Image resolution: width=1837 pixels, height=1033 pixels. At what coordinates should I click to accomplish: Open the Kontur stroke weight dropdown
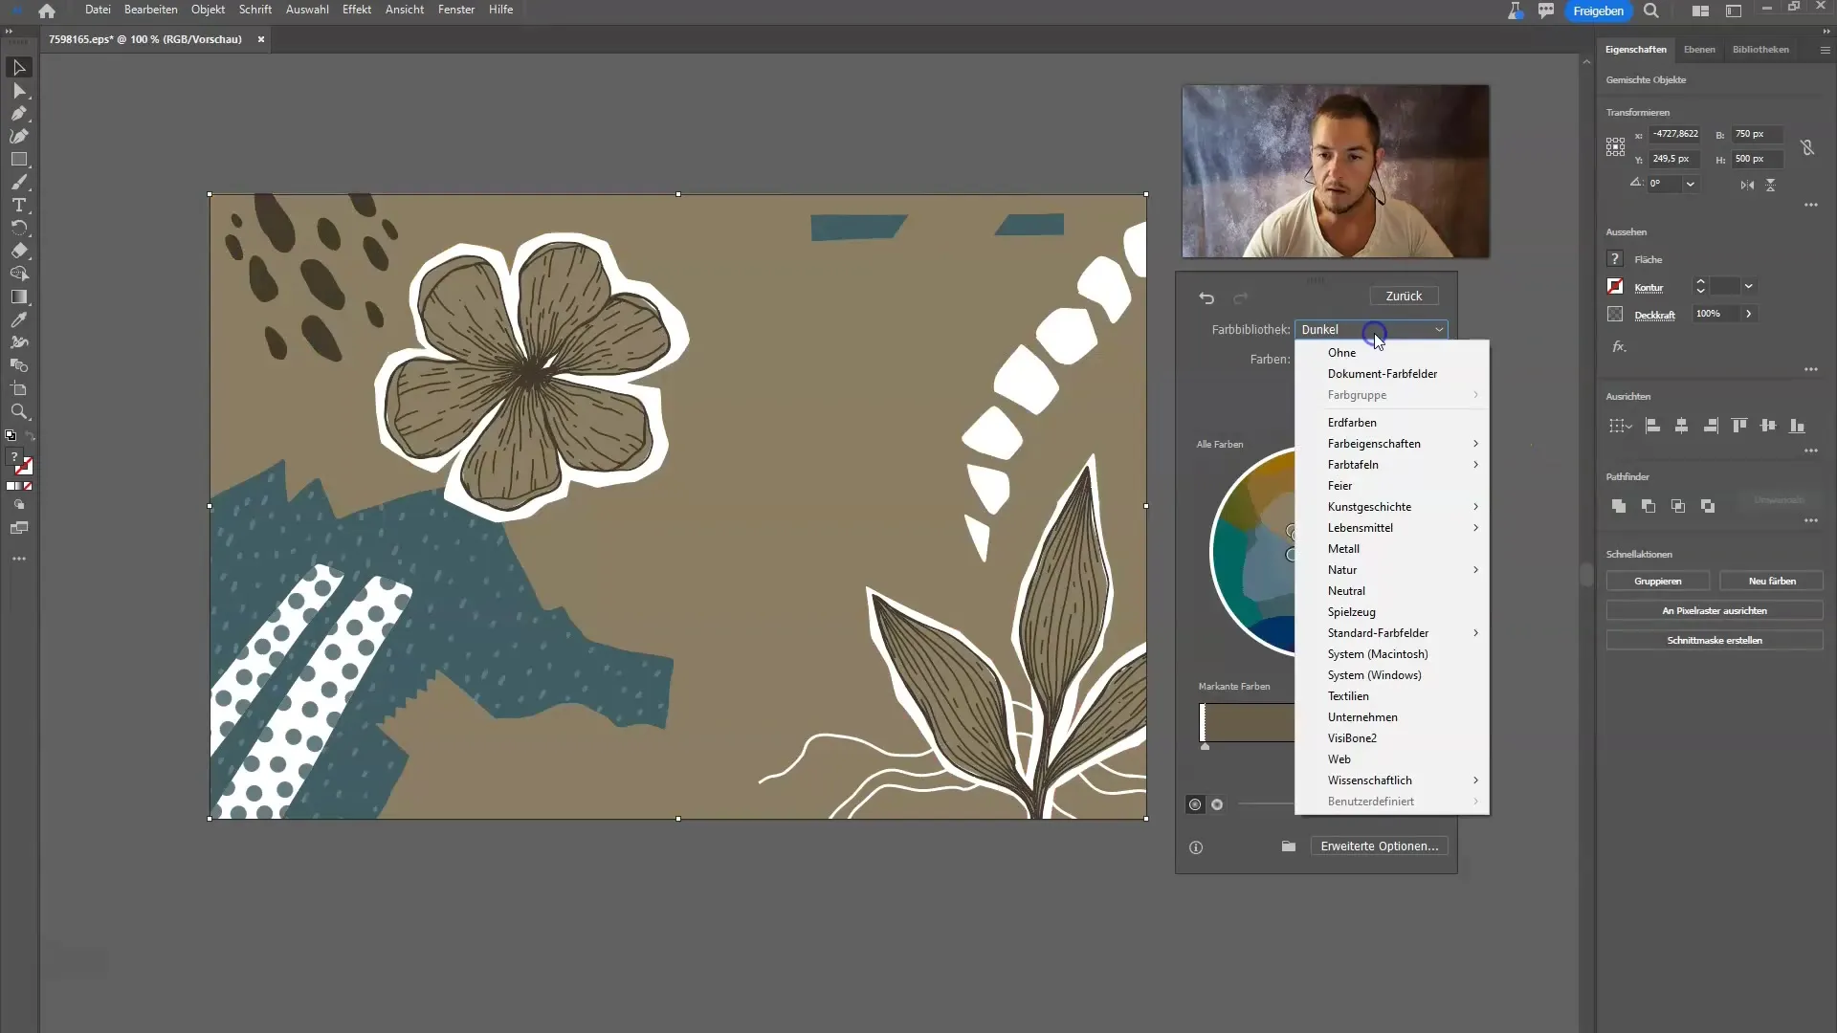[x=1749, y=286]
